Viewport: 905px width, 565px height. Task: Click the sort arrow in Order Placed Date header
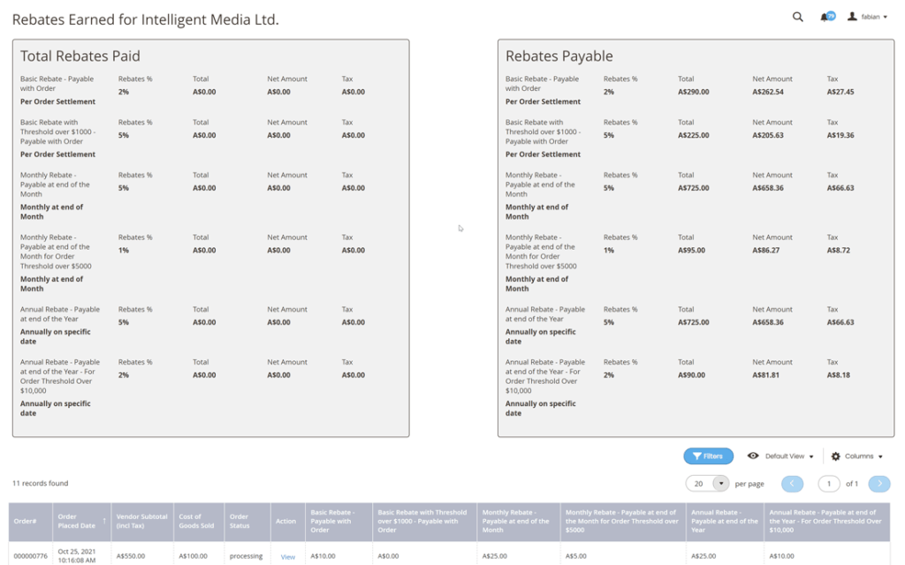pos(104,521)
